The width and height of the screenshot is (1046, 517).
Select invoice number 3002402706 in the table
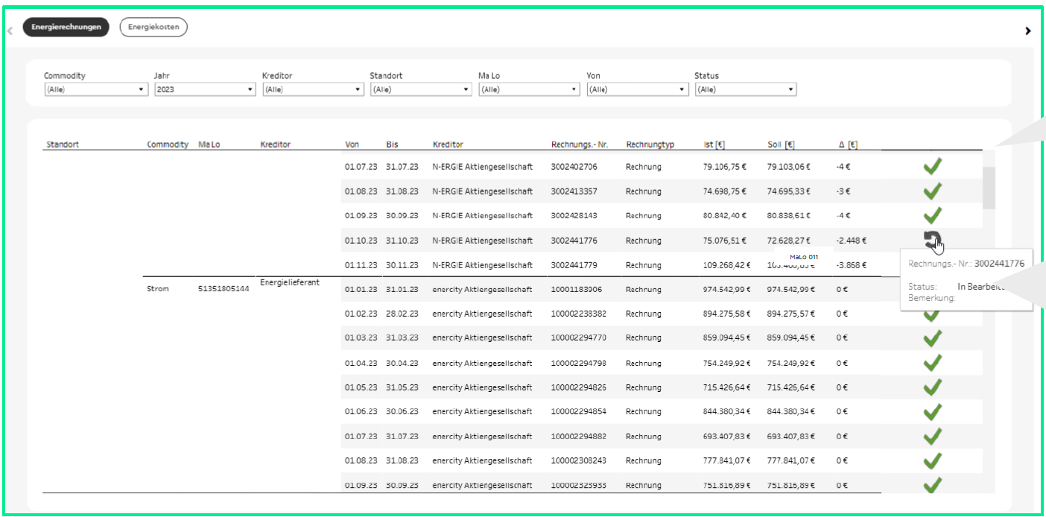574,167
